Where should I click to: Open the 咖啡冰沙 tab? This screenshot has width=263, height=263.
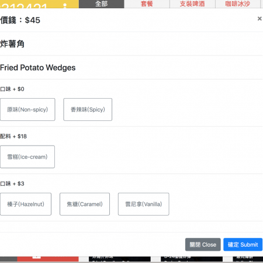point(238,4)
